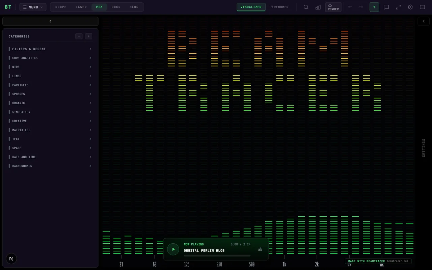Click the 1k frequency axis label

(284, 265)
